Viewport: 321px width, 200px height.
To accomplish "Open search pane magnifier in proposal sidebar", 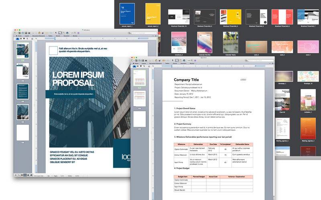I will click(x=27, y=38).
